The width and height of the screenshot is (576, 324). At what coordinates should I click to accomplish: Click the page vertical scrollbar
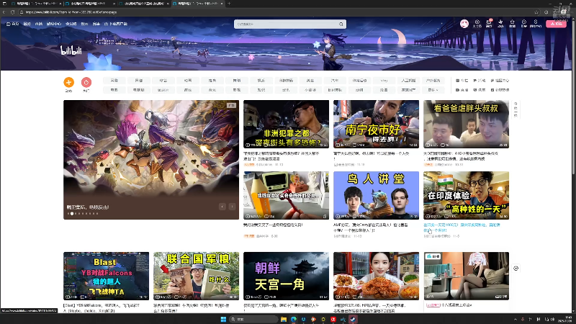click(x=574, y=96)
